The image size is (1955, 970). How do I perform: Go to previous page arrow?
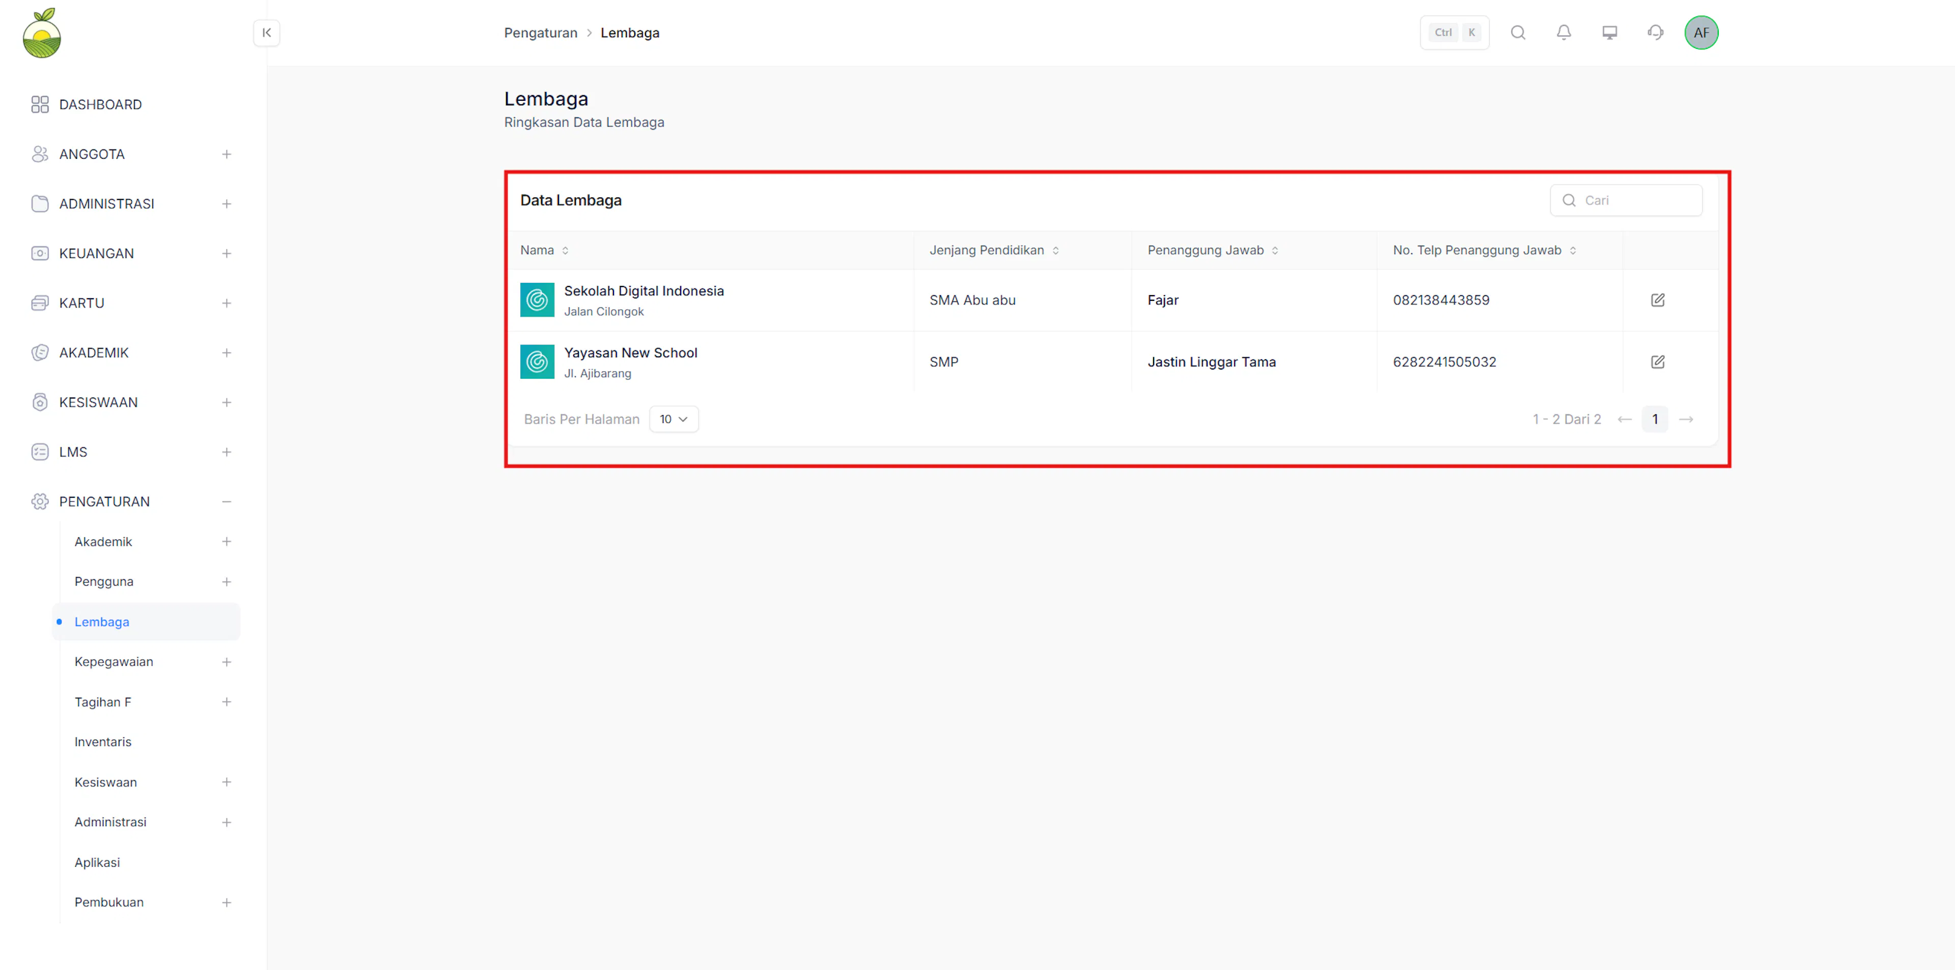click(x=1625, y=419)
